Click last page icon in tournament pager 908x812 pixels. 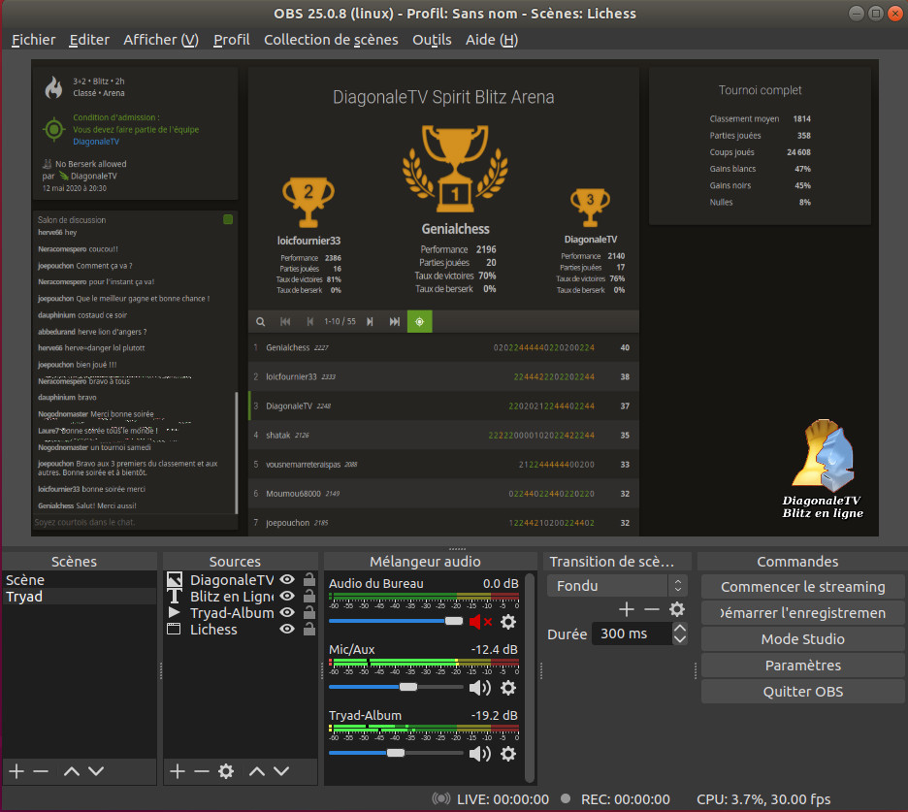[x=395, y=322]
